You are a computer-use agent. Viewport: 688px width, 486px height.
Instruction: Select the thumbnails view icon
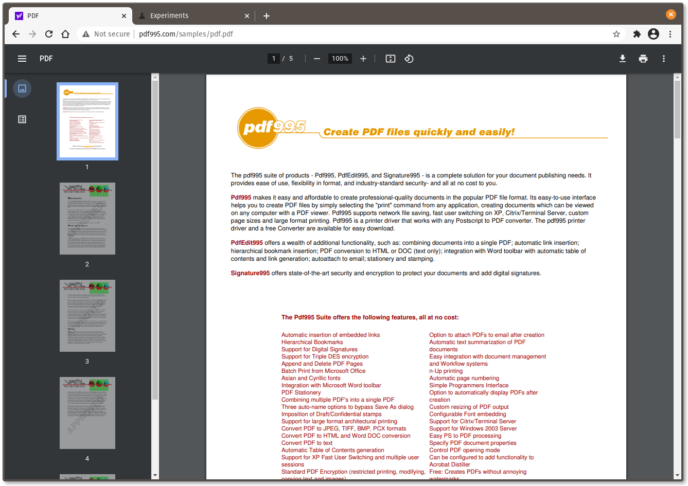(22, 88)
